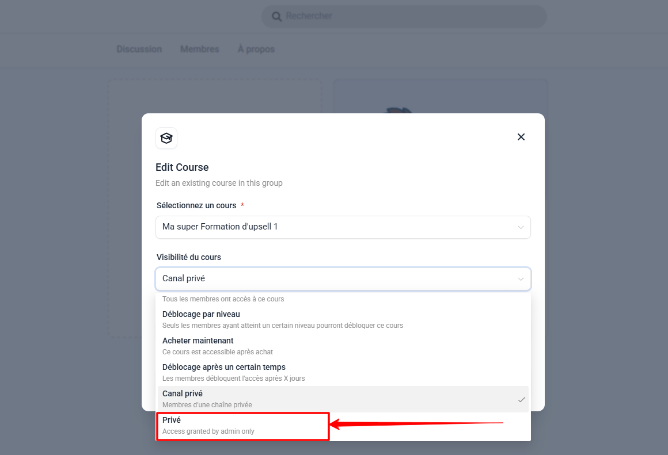Click the Canal privé selected value field
The width and height of the screenshot is (668, 455).
[343, 279]
